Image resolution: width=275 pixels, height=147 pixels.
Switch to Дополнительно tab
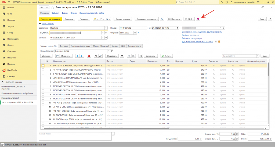tap(135, 46)
